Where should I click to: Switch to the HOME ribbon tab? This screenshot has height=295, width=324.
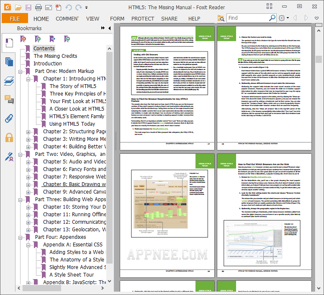[x=41, y=19]
